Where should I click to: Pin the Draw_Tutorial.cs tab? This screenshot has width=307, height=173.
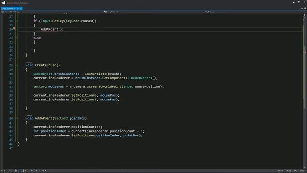pos(18,9)
